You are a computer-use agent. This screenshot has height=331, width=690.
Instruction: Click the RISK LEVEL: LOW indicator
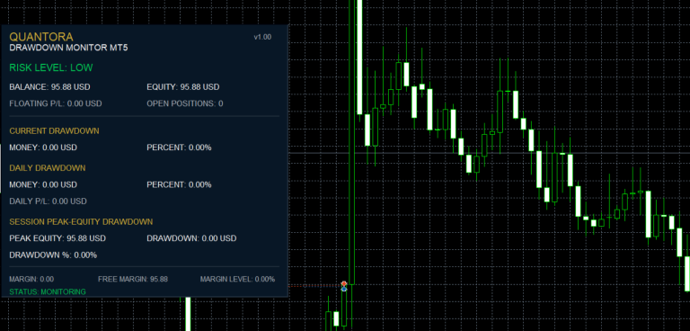pos(51,67)
